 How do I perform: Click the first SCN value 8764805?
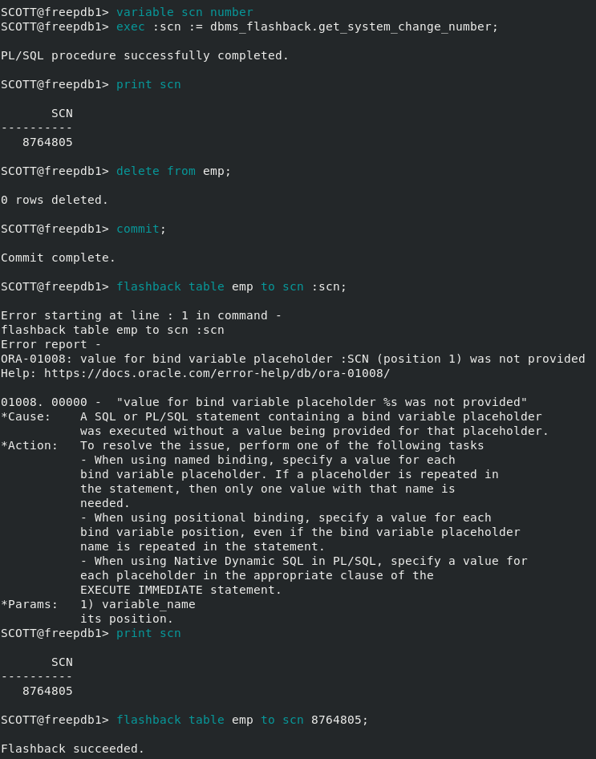pos(47,142)
